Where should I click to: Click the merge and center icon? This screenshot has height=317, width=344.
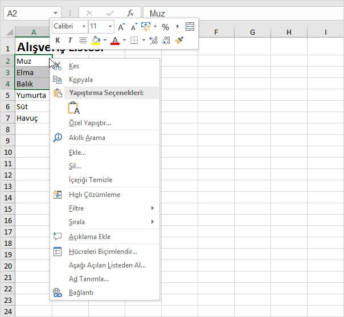tap(190, 27)
